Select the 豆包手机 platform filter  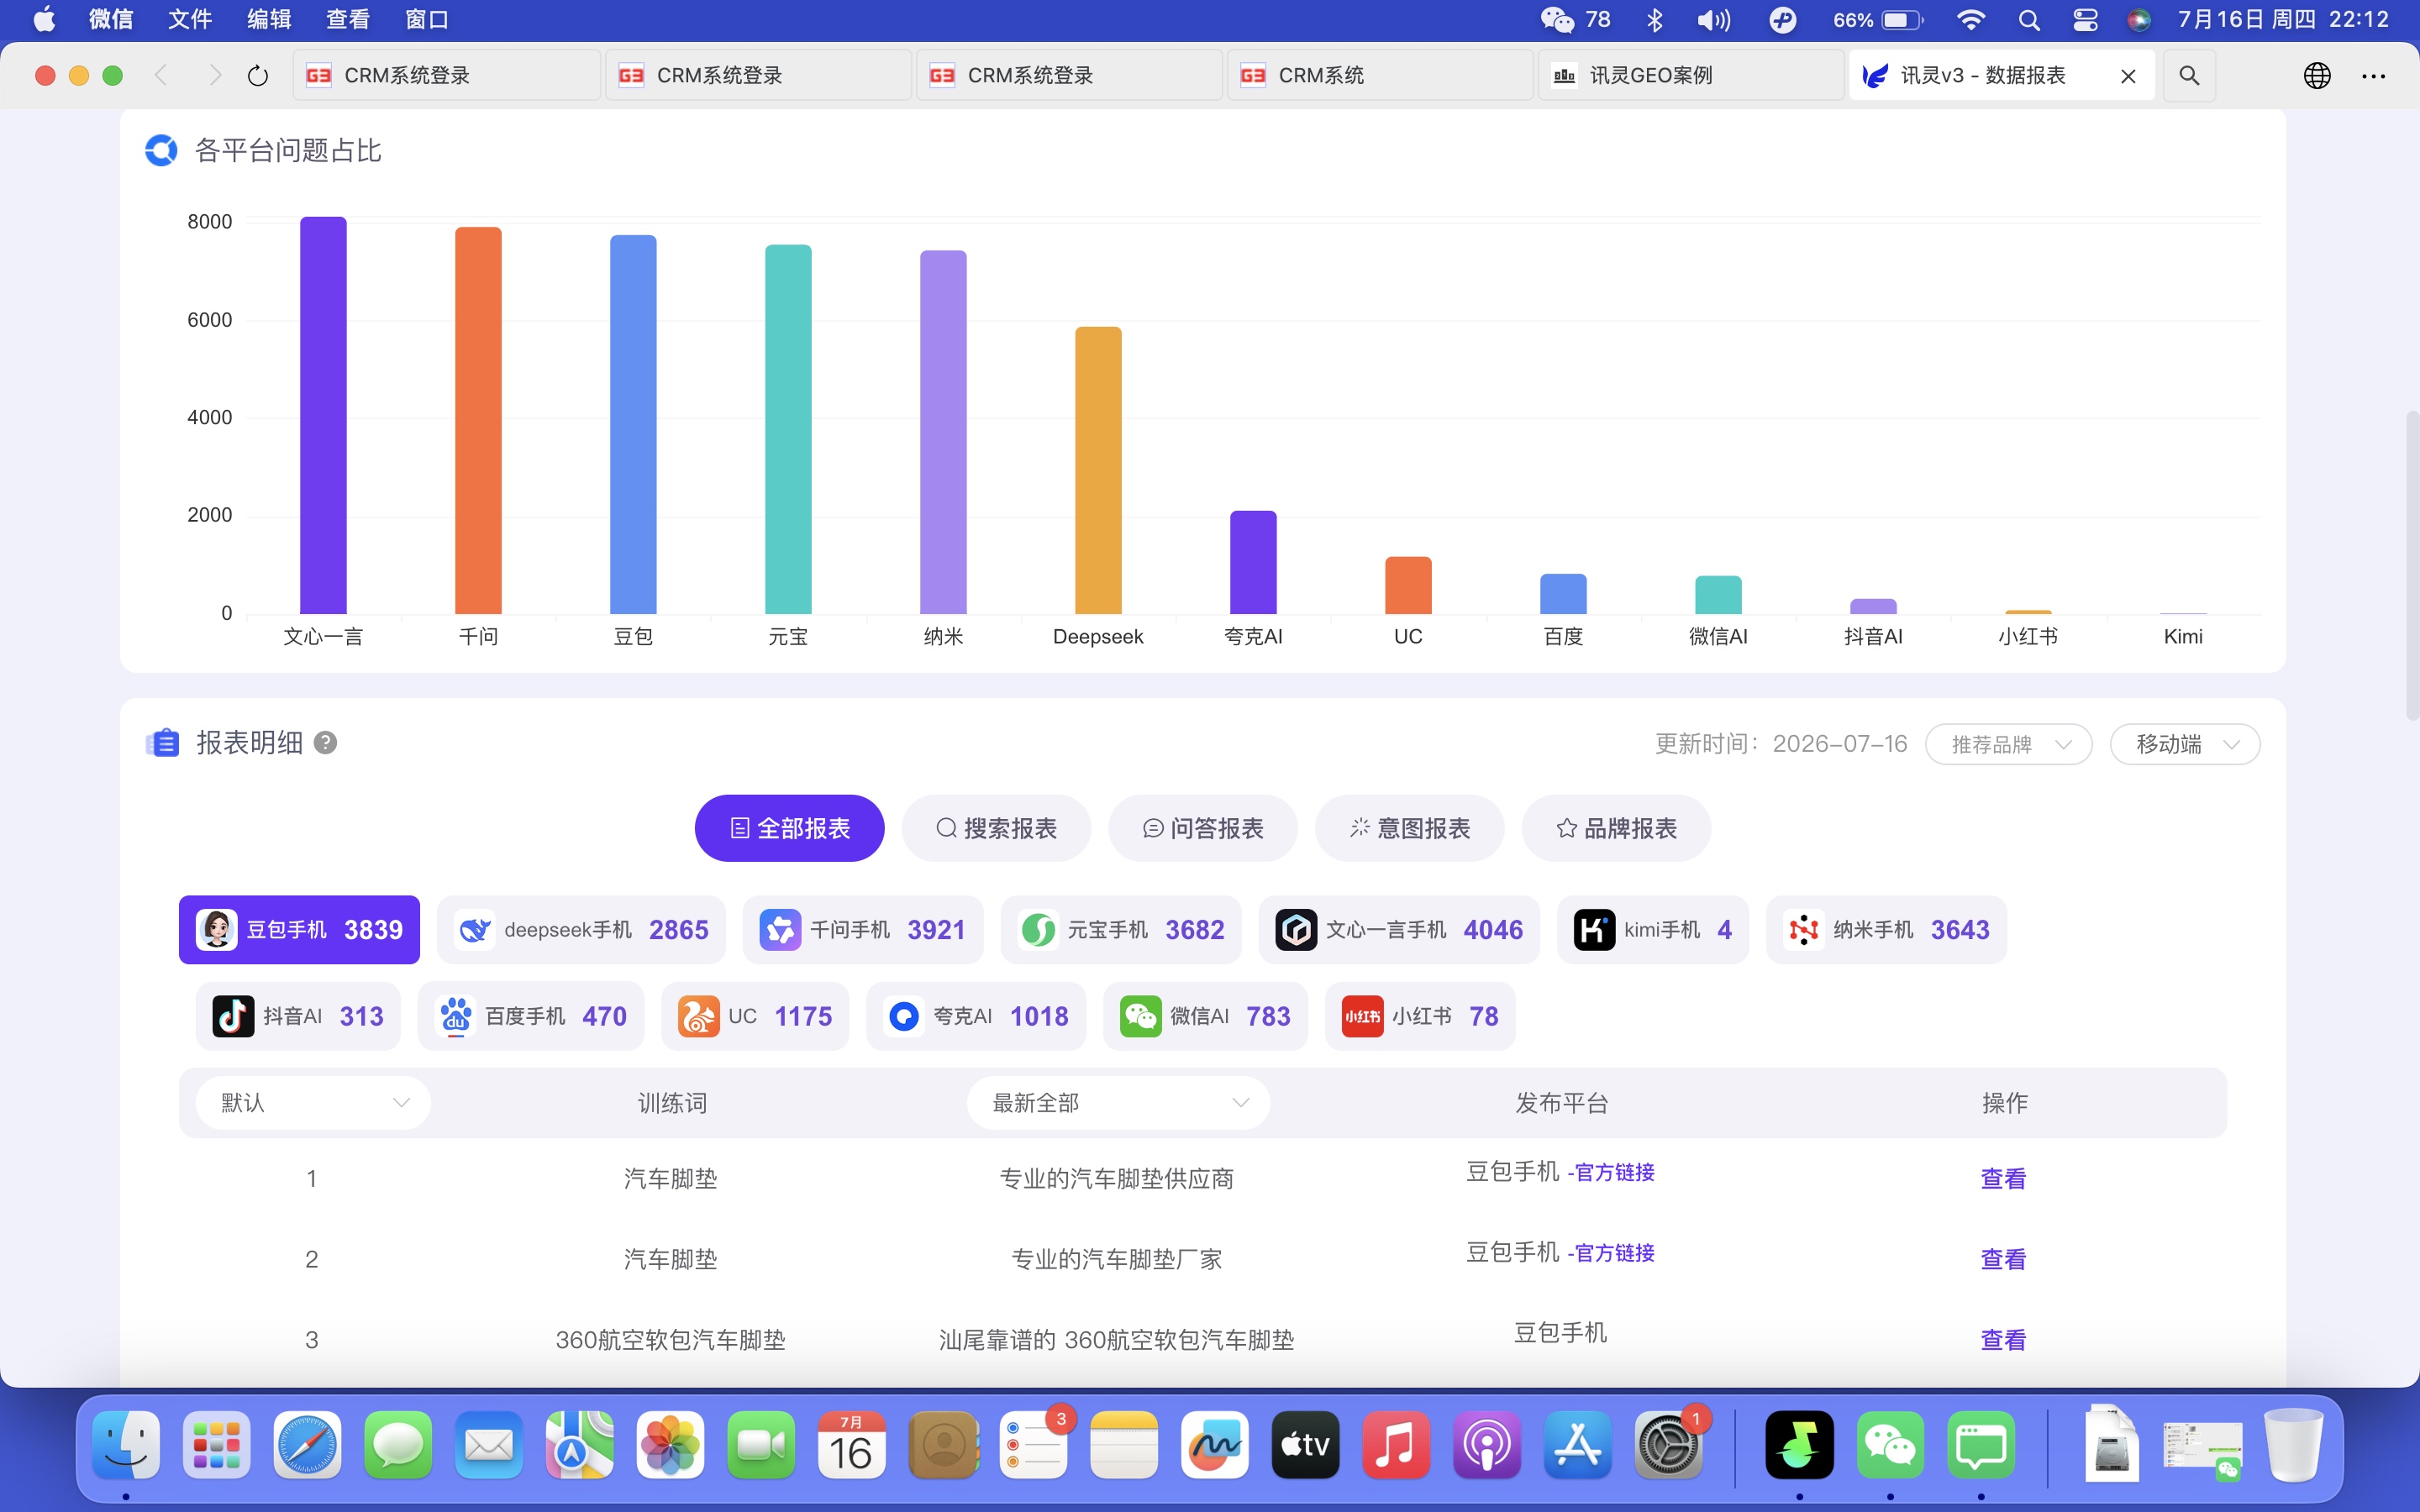[x=299, y=930]
